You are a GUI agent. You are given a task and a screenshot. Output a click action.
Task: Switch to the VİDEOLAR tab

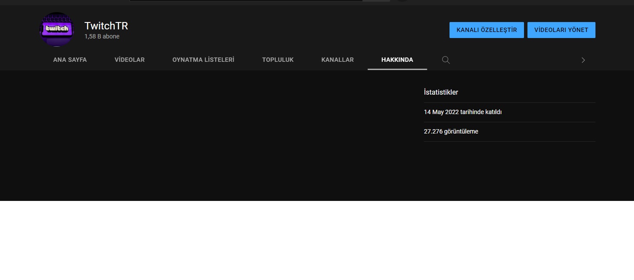click(129, 60)
